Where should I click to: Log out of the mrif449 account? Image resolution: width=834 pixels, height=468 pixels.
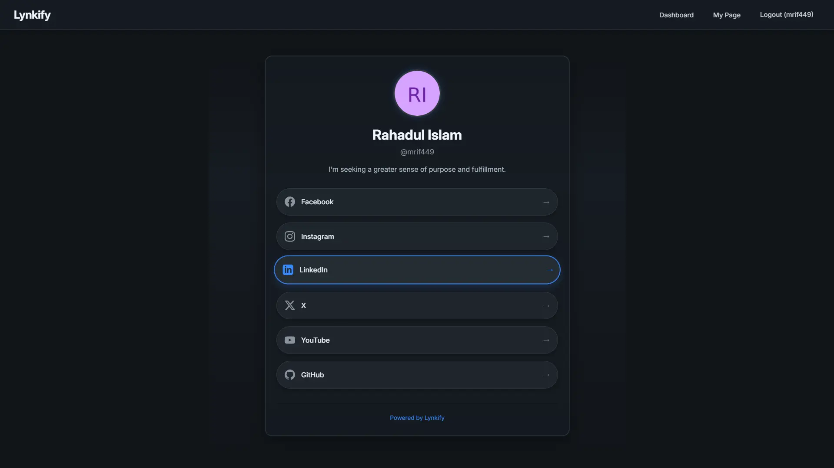(x=786, y=15)
